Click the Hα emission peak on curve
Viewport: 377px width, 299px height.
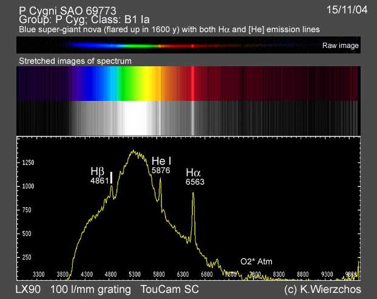point(193,193)
